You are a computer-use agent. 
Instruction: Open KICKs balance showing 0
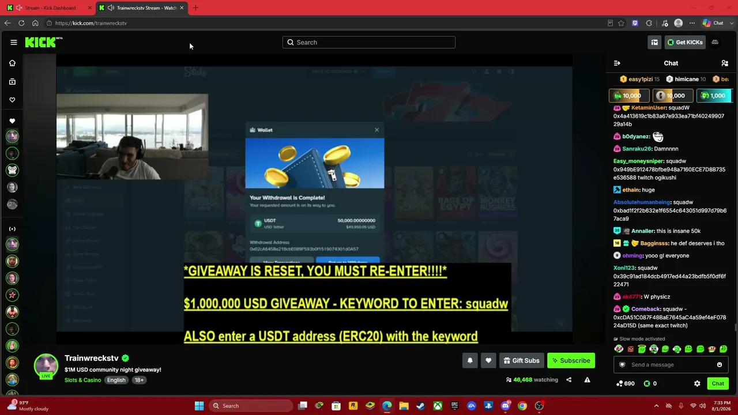pos(650,383)
